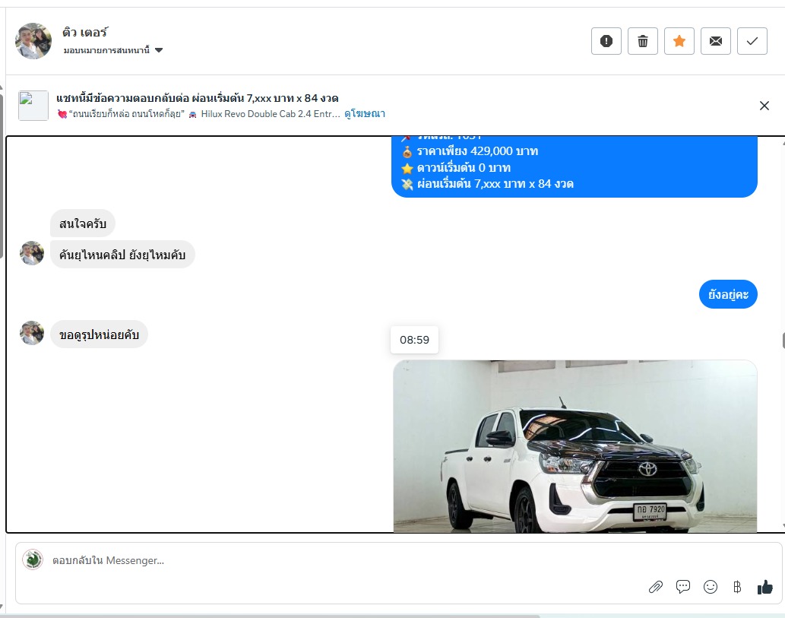
Task: Click the Baht payment icon
Action: 737,587
